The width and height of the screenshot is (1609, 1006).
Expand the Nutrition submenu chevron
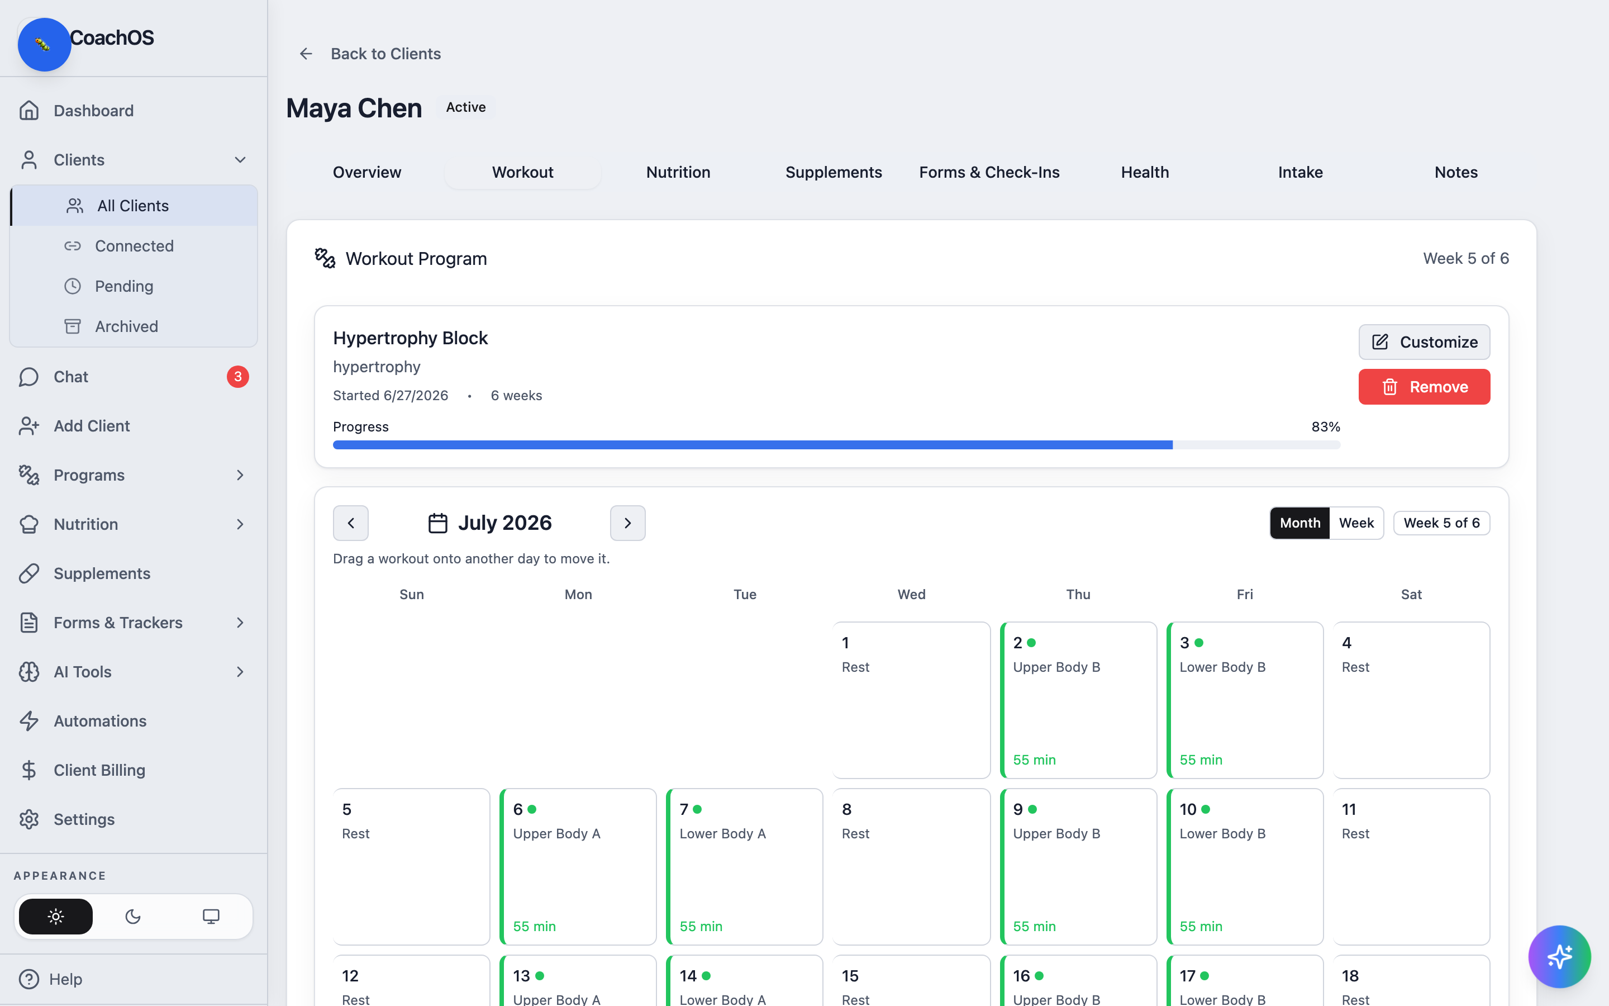[240, 524]
